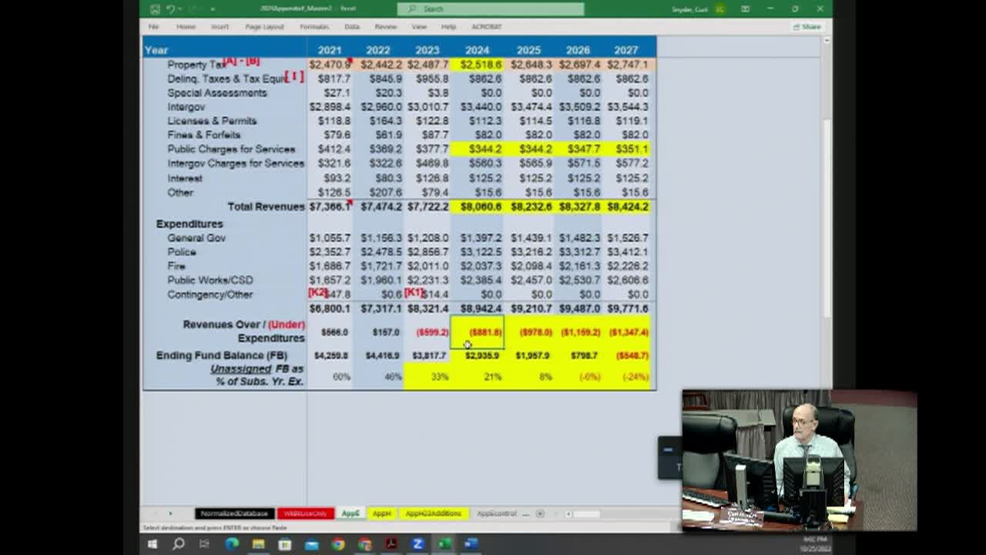Image resolution: width=986 pixels, height=555 pixels.
Task: Click Public Charges for Services row label
Action: pyautogui.click(x=231, y=149)
